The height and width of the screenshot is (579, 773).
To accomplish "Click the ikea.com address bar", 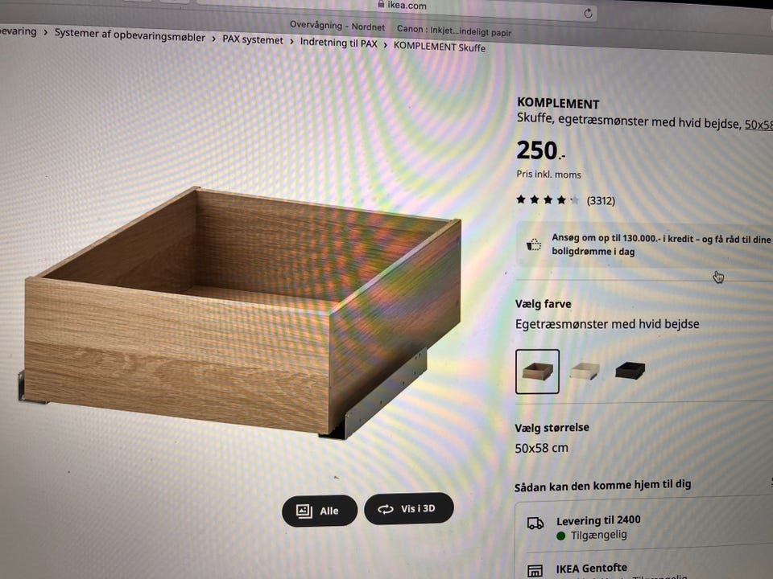I will click(397, 9).
